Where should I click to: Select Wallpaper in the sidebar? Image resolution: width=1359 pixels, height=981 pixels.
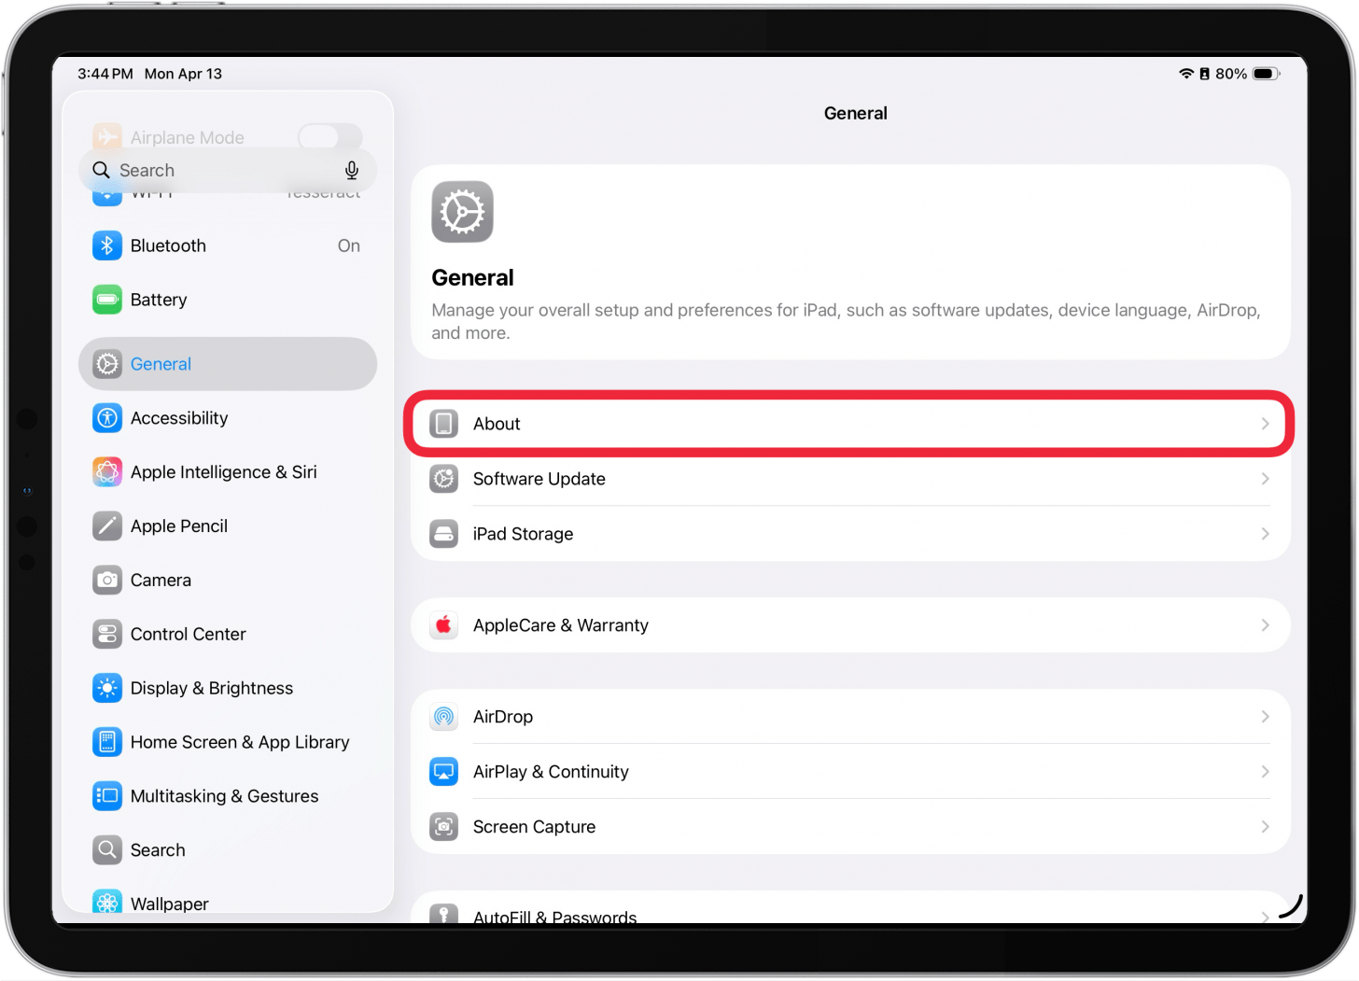click(x=228, y=902)
